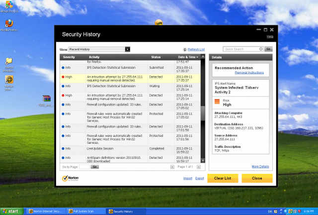318x215 pixels.
Task: Open the Norton Internet Security desktop shortcut
Action: (9, 83)
